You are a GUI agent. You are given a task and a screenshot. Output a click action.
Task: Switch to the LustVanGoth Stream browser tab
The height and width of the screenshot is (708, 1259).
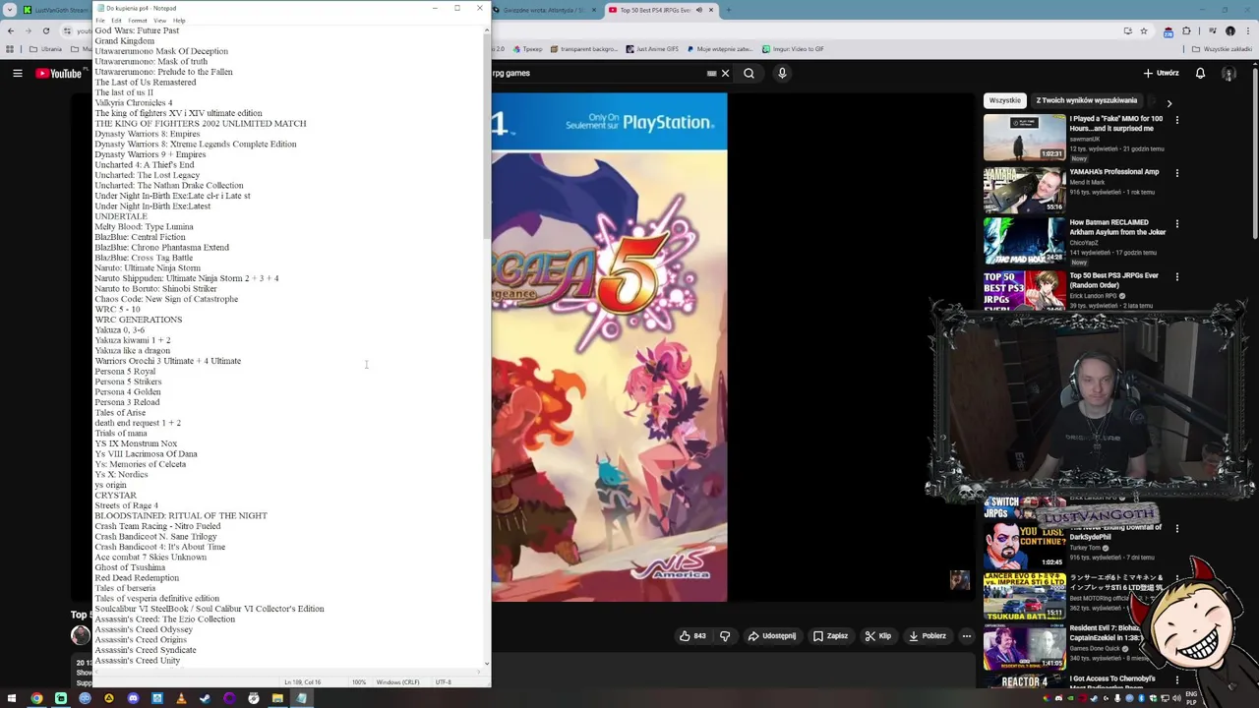[x=56, y=10]
